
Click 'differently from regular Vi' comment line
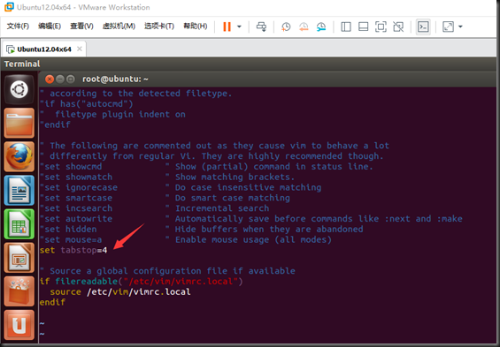pyautogui.click(x=212, y=156)
